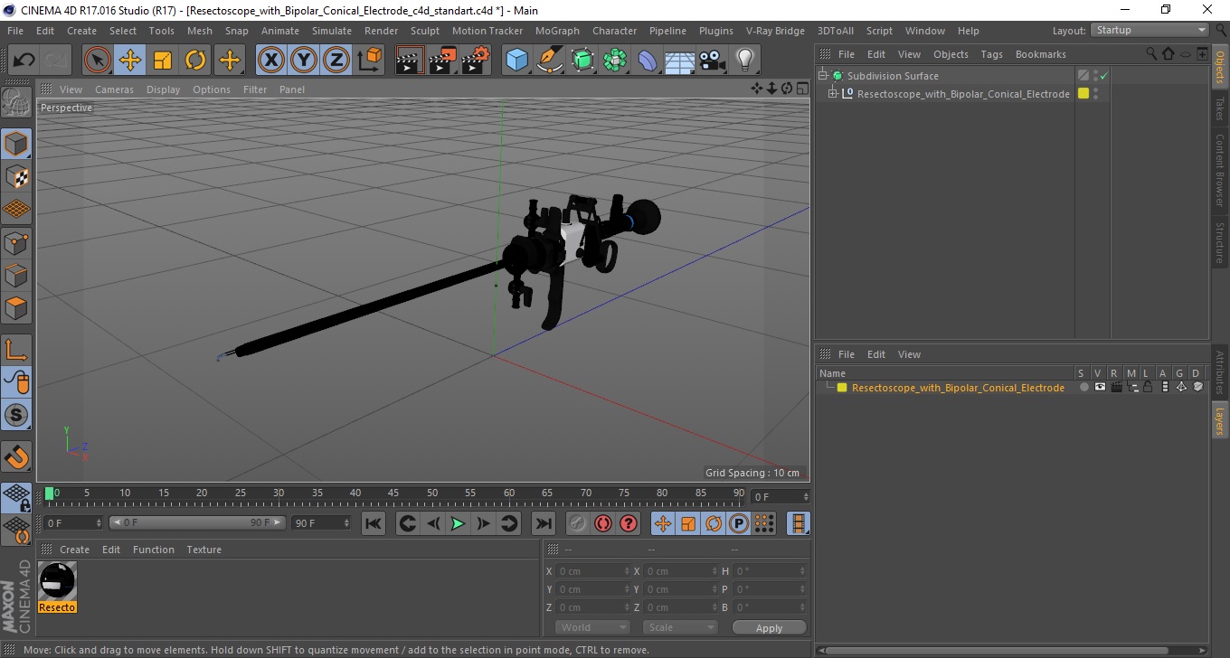Go to start of animation
Viewport: 1230px width, 658px height.
tap(374, 523)
